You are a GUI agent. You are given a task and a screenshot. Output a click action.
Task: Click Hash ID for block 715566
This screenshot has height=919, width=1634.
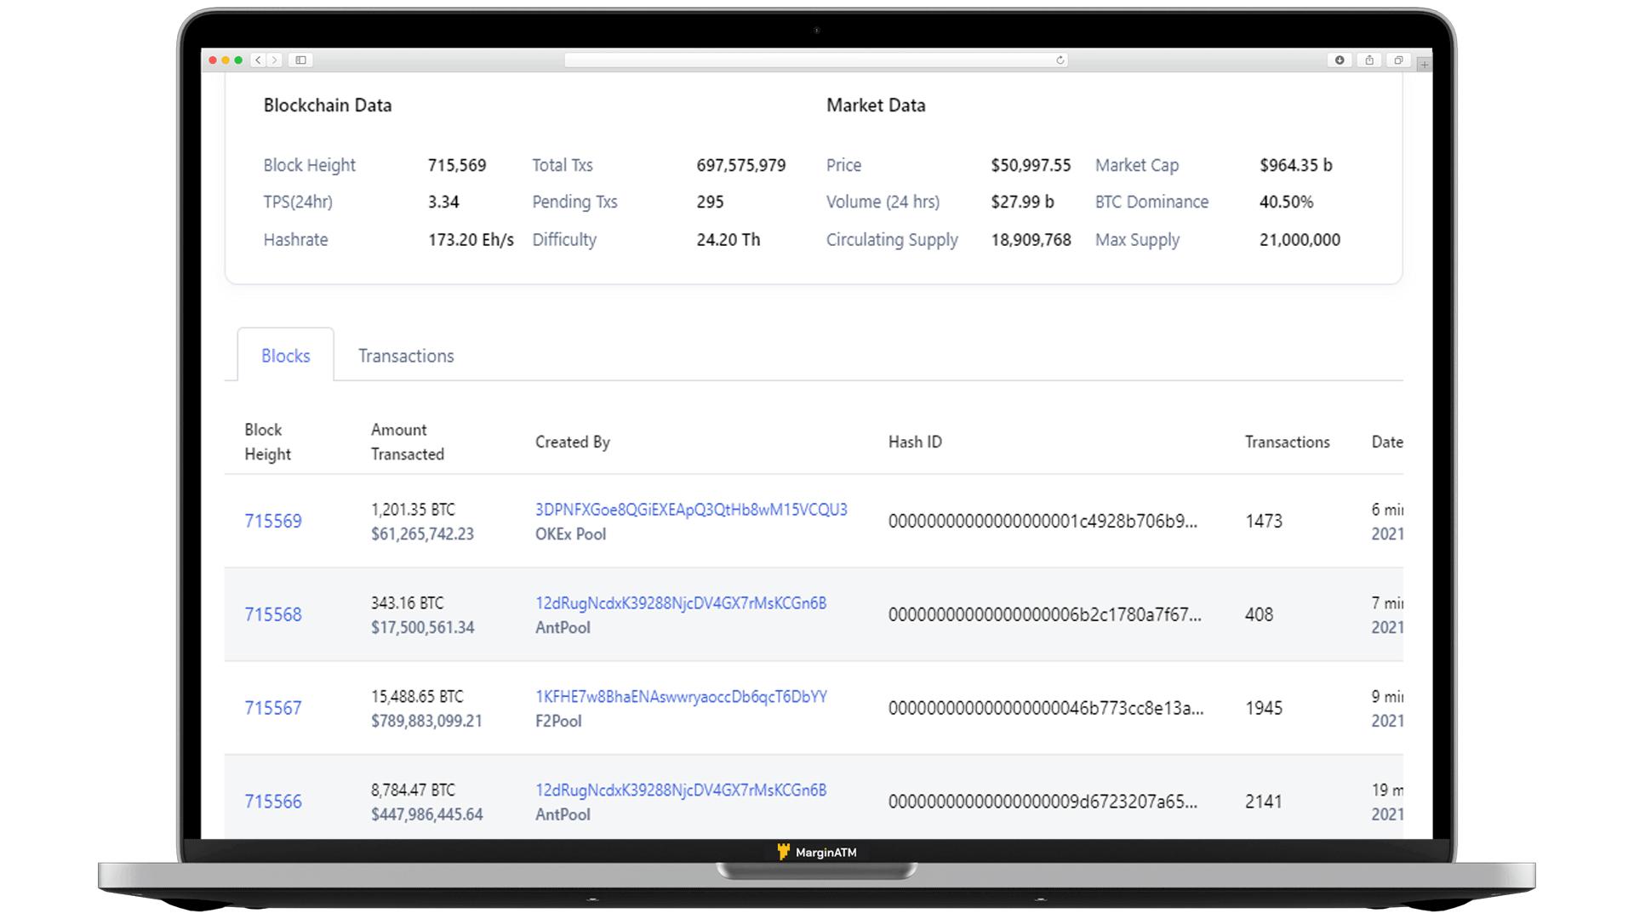coord(1043,802)
